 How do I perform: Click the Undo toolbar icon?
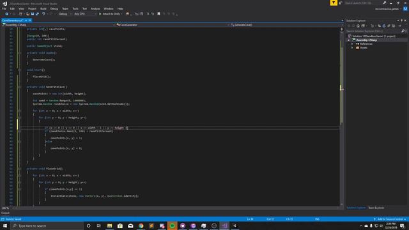point(43,14)
